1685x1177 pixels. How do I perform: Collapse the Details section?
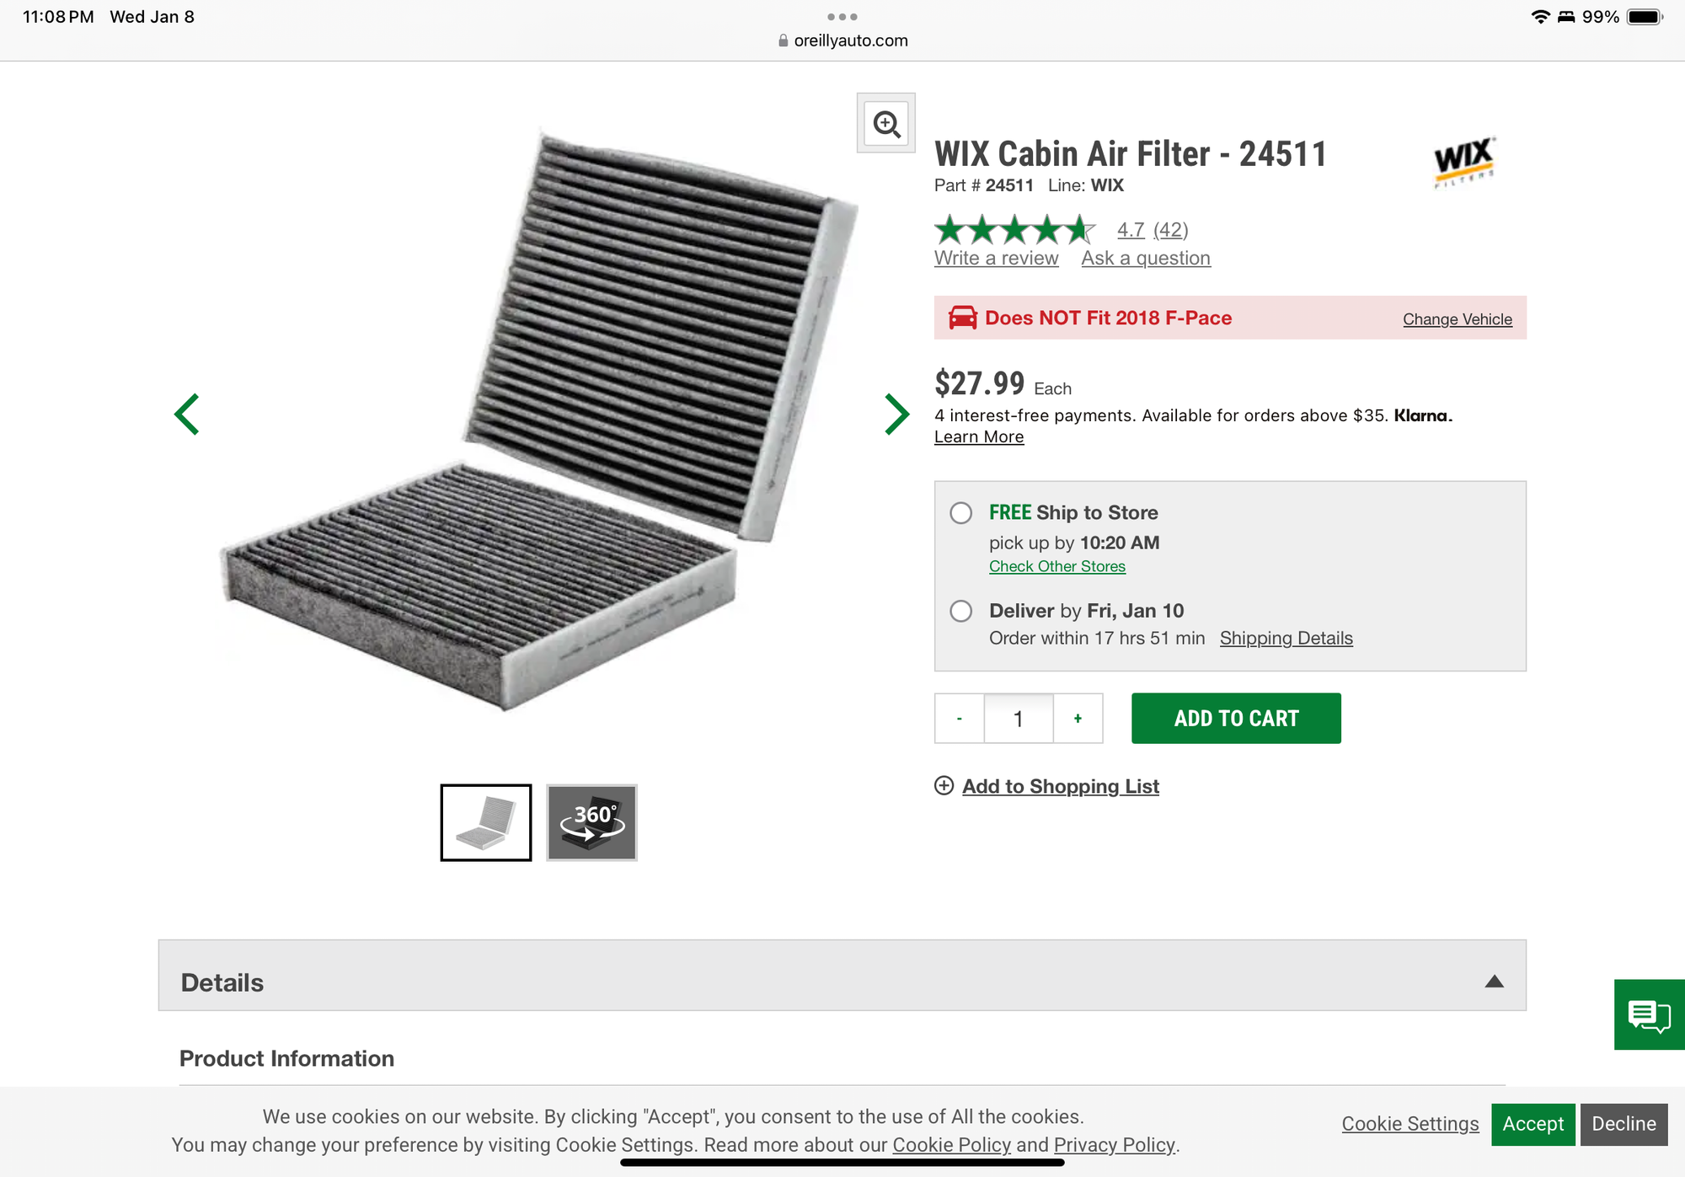point(1494,982)
